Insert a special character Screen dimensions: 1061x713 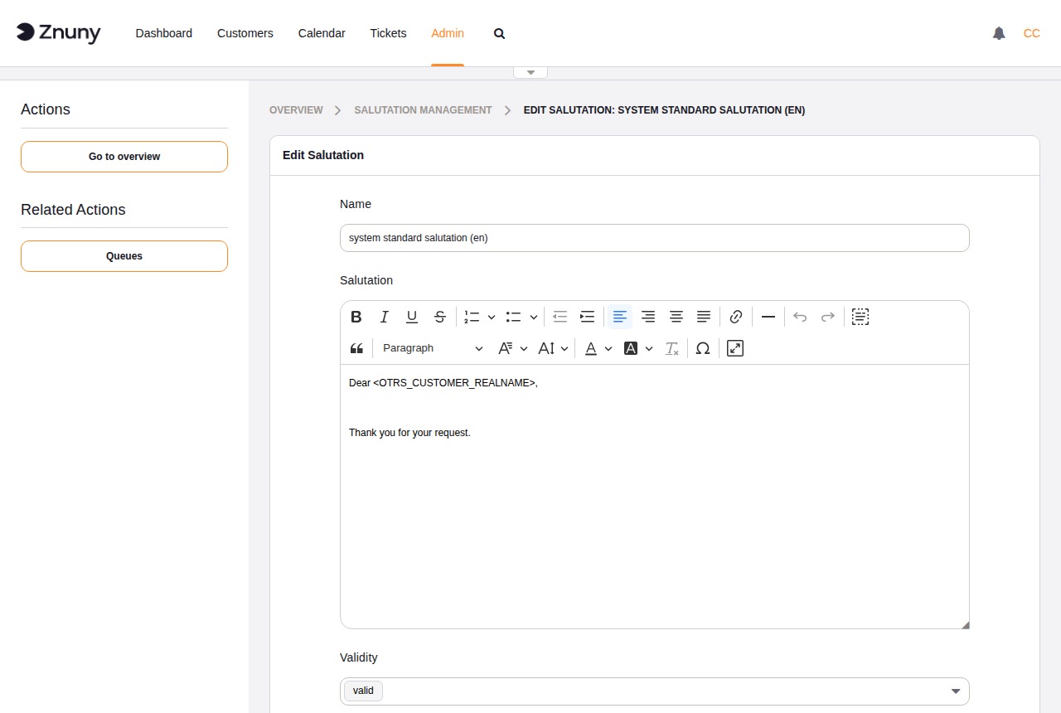pyautogui.click(x=703, y=348)
